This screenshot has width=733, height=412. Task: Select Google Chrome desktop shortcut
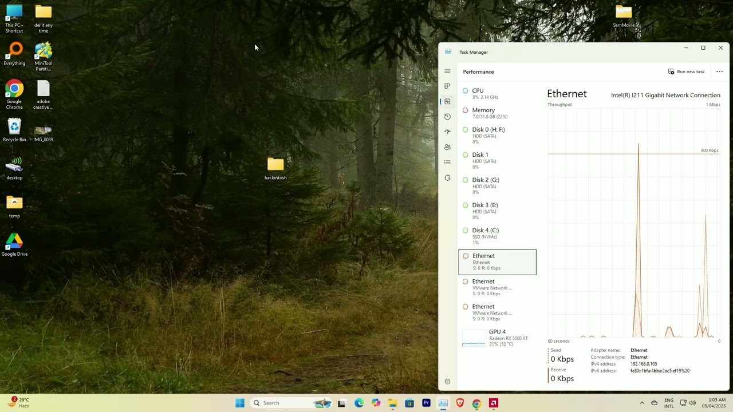14,95
